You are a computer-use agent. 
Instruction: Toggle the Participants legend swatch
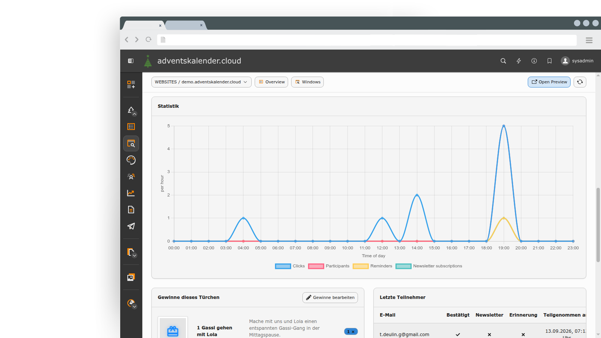point(316,266)
